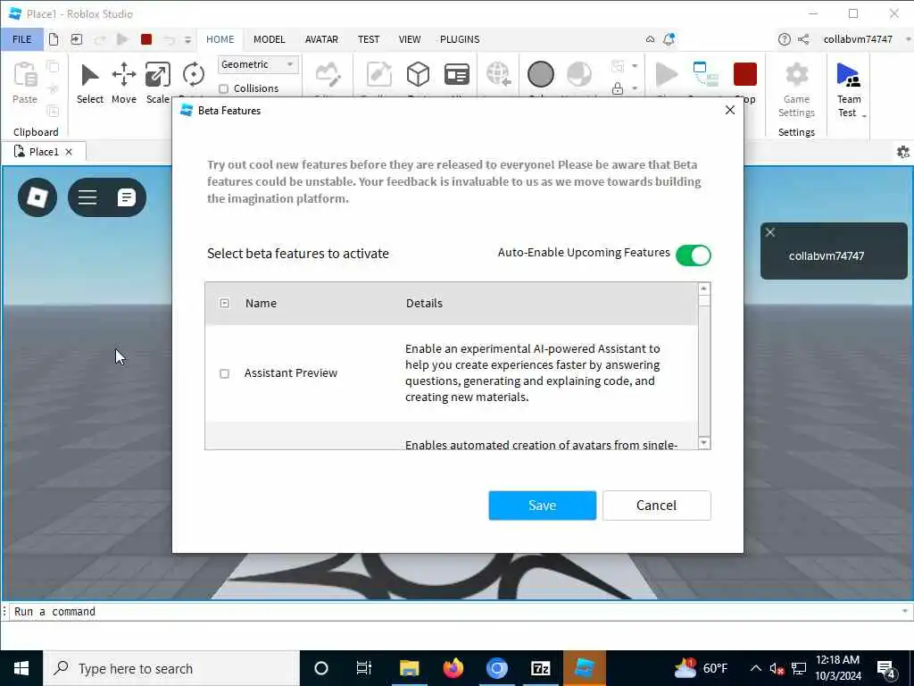Viewport: 914px width, 686px height.
Task: Check the Assistant Preview checkbox
Action: click(224, 373)
